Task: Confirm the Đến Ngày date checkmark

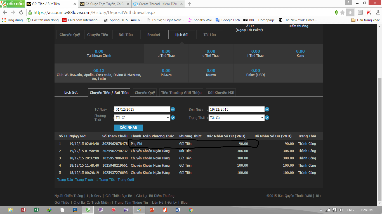Action: click(x=267, y=109)
